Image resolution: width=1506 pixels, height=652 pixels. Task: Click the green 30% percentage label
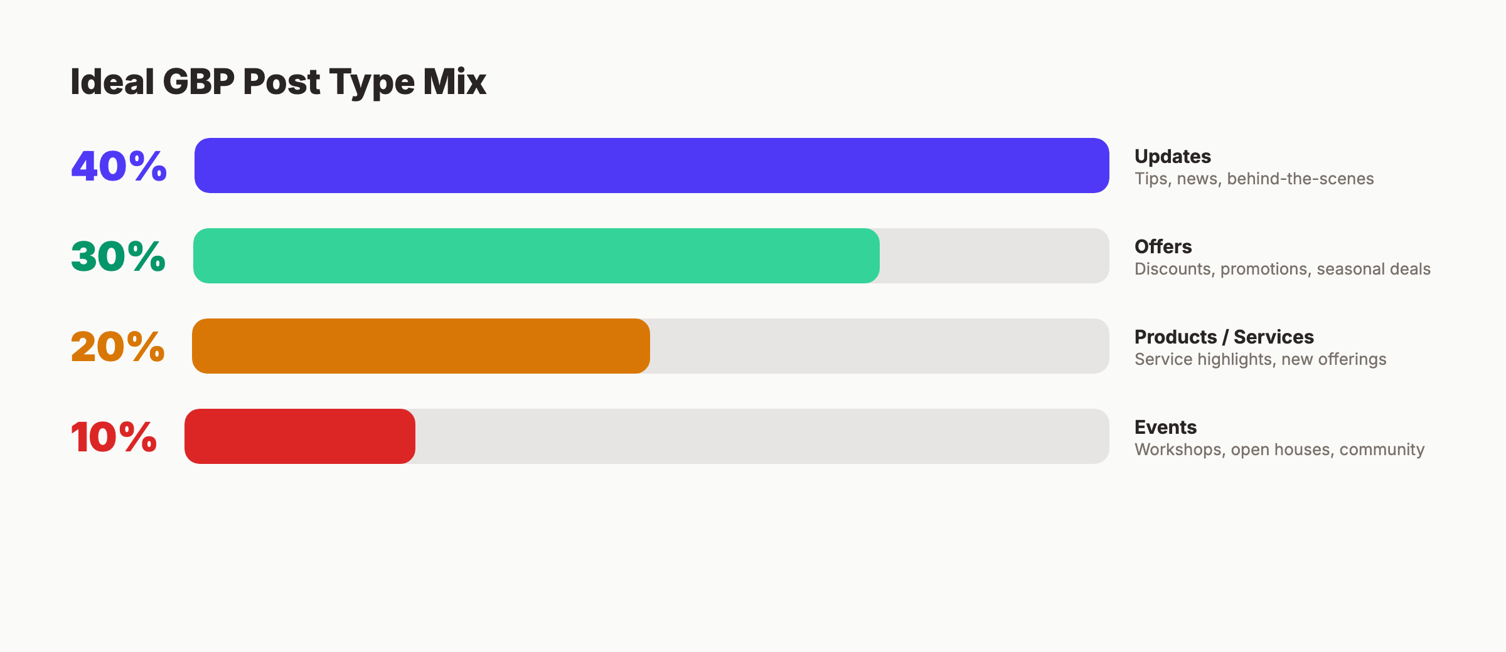point(118,256)
